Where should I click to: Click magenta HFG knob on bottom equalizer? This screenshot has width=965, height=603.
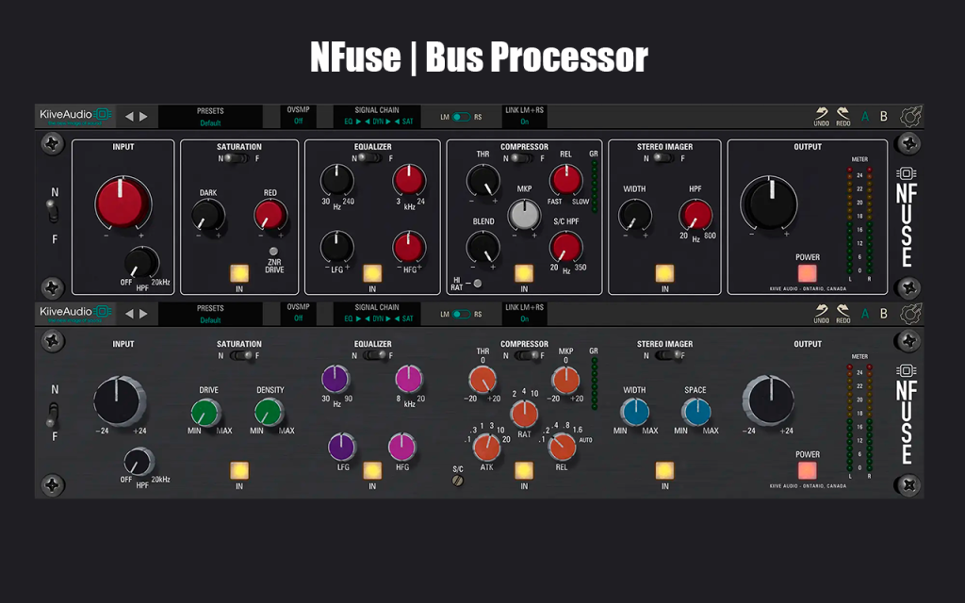(401, 447)
